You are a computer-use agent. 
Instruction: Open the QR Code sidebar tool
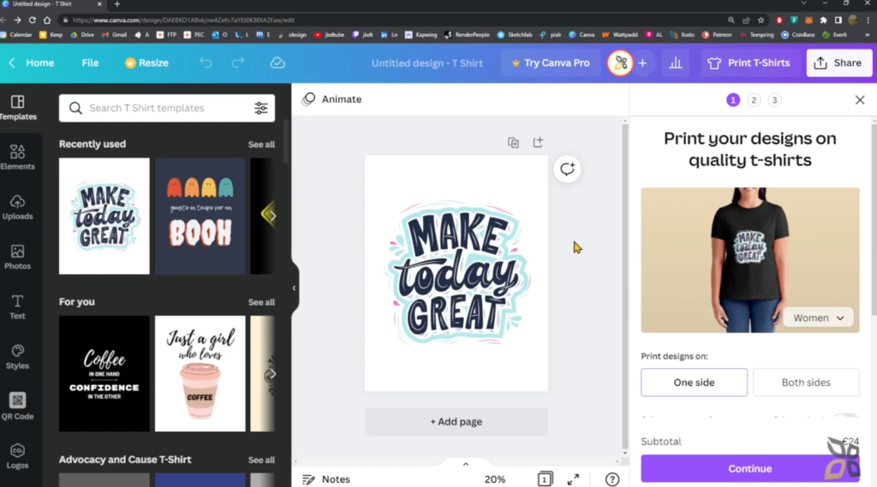pos(18,407)
